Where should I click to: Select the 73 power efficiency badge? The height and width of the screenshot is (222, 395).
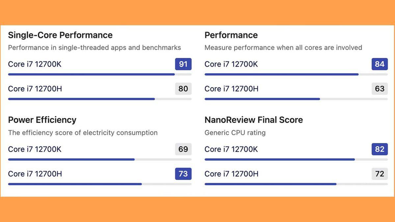[x=183, y=174]
